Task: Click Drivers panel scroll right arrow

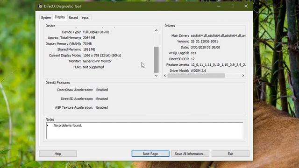Action: click(x=243, y=76)
